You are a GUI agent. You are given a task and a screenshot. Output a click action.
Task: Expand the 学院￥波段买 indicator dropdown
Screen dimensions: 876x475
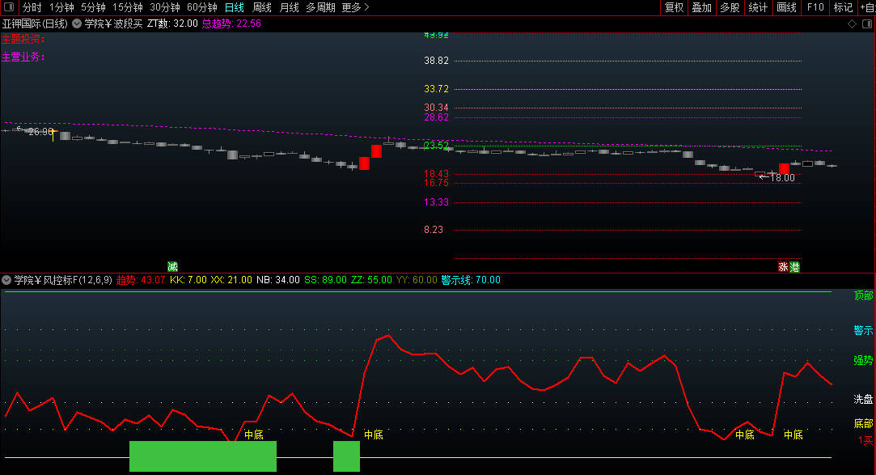(77, 23)
